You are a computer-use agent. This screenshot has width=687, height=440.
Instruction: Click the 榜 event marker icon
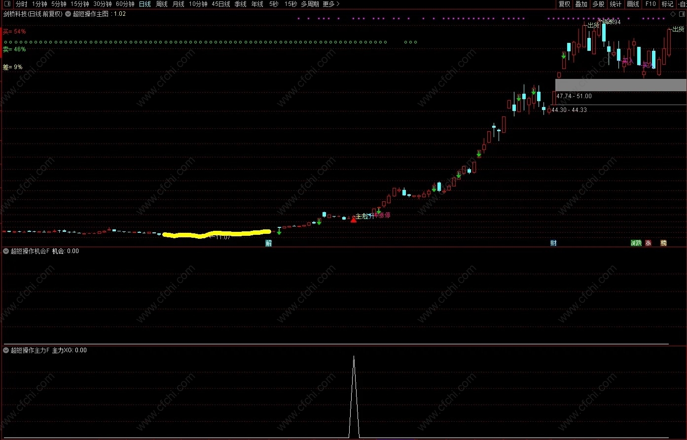click(664, 243)
